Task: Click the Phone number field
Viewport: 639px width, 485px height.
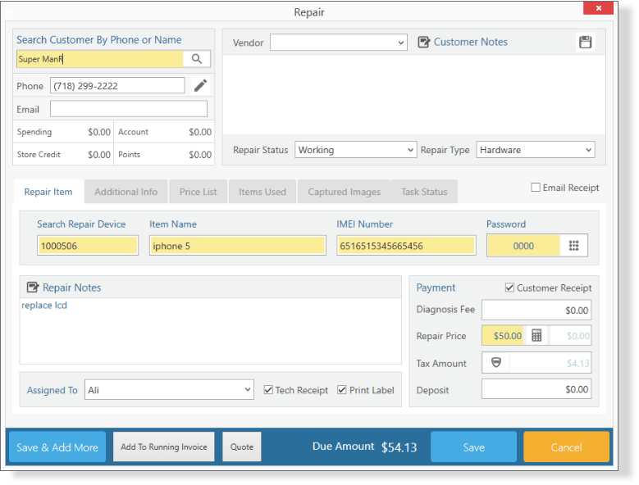Action: pos(117,86)
